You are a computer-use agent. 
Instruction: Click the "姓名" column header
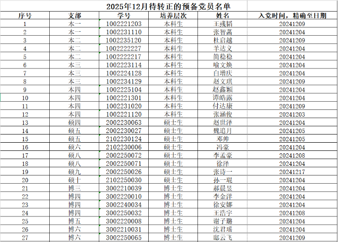223,15
